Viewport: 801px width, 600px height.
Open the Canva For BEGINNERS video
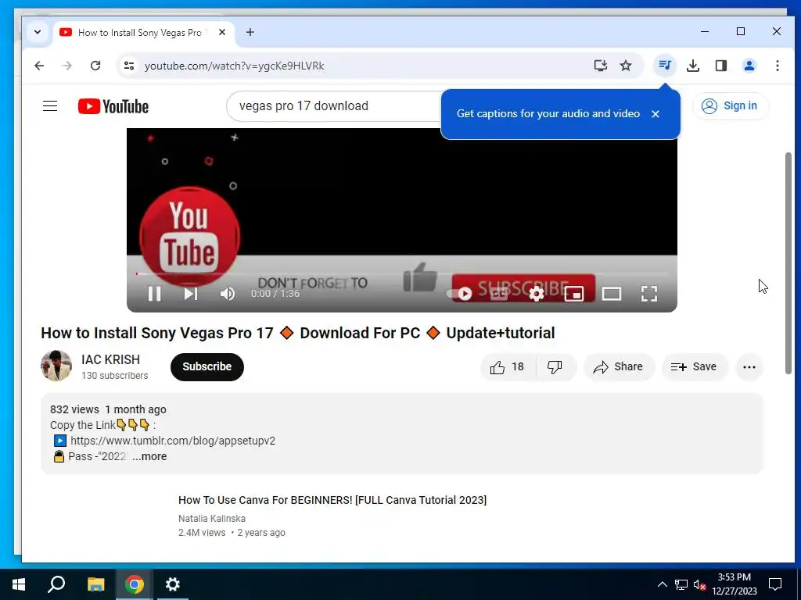tap(332, 500)
